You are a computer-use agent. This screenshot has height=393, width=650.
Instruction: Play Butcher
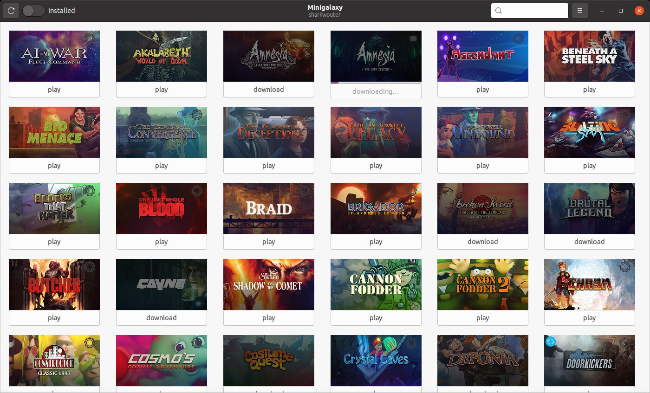click(x=54, y=318)
